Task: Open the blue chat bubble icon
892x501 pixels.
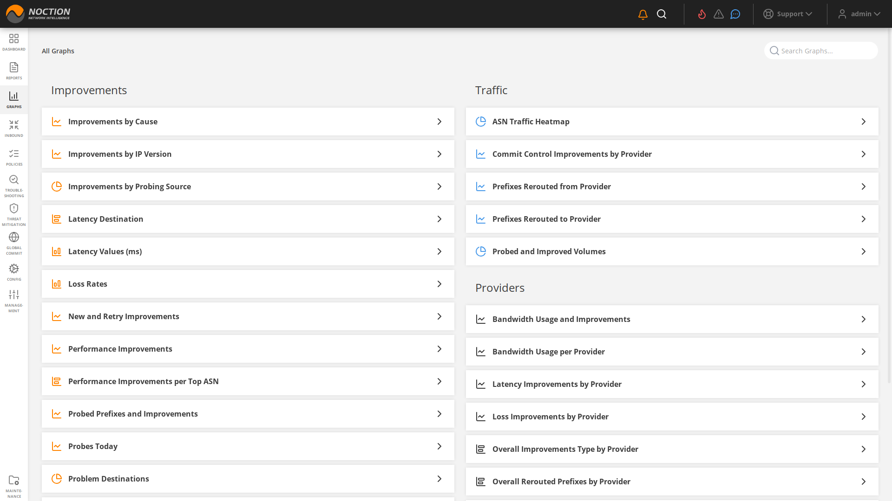Action: coord(735,14)
